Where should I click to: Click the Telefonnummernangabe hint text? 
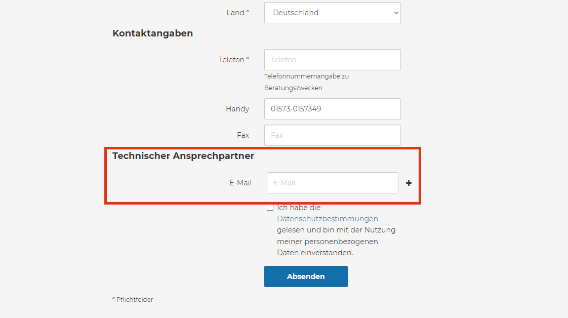click(306, 76)
